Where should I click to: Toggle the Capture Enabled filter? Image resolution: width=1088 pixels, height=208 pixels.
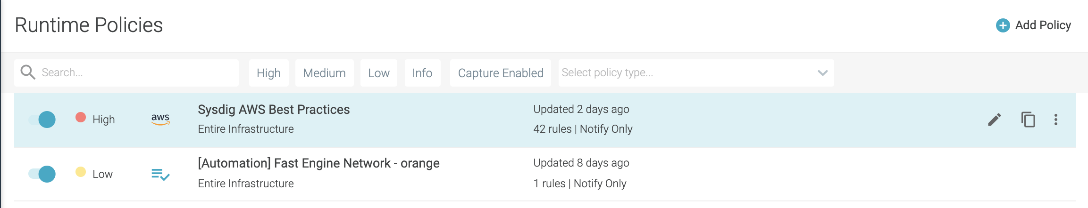(x=501, y=73)
